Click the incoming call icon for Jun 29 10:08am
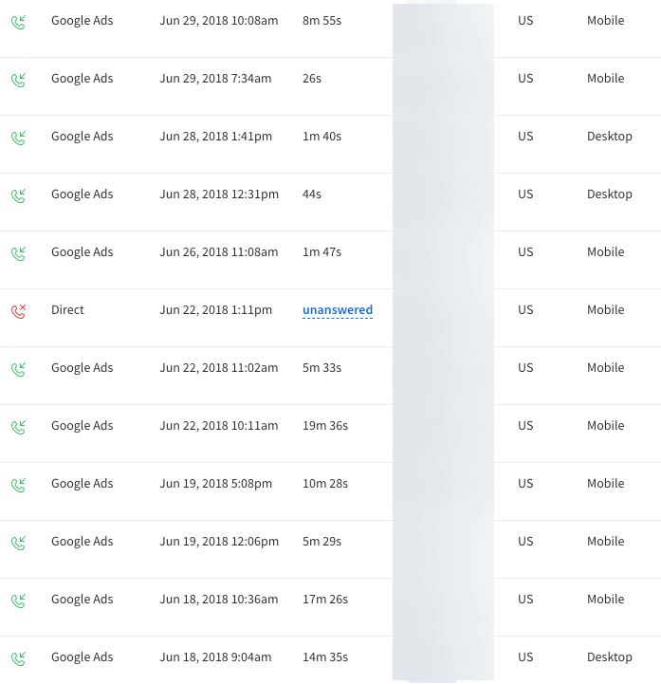 18,21
